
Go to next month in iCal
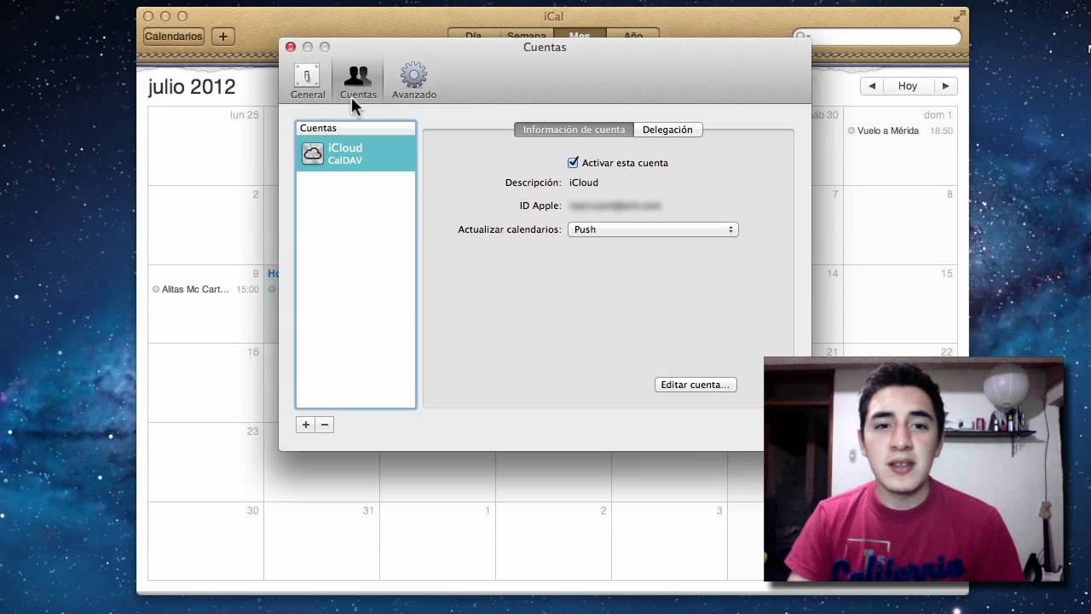pos(945,86)
